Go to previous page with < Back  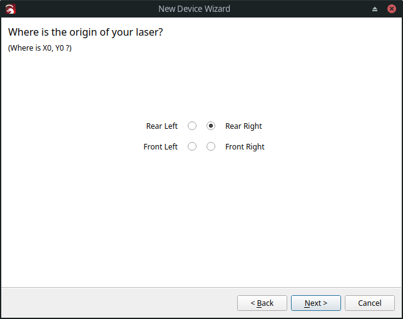tap(262, 303)
